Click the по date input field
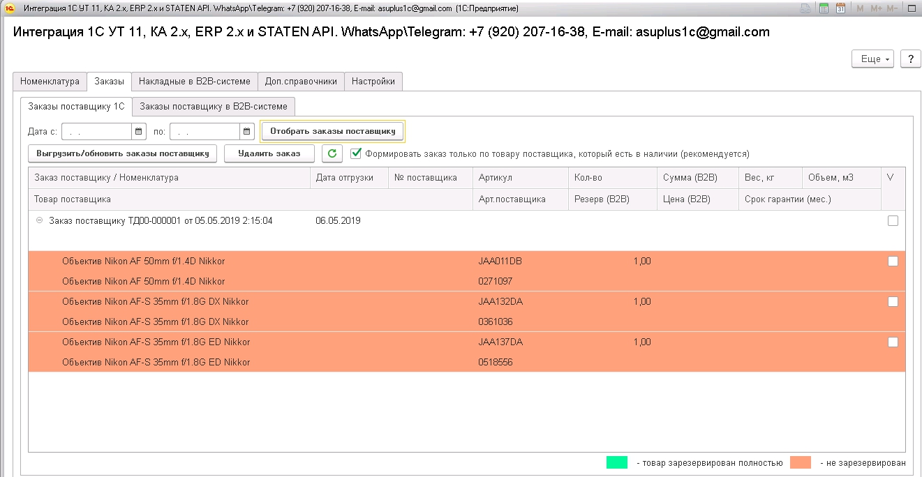This screenshot has height=477, width=922. coord(205,131)
